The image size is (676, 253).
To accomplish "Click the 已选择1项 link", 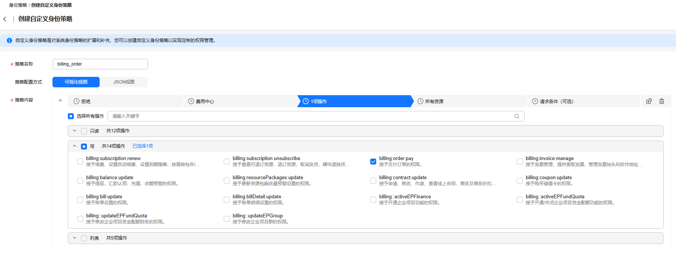I will [x=143, y=146].
